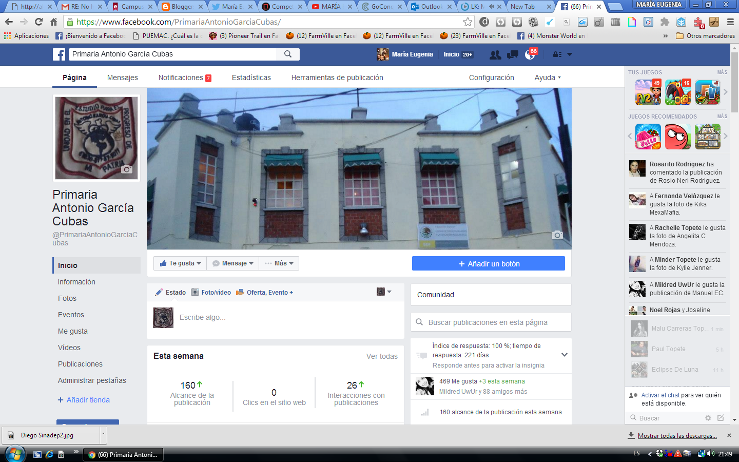Click the Añadir un botón button

click(489, 263)
